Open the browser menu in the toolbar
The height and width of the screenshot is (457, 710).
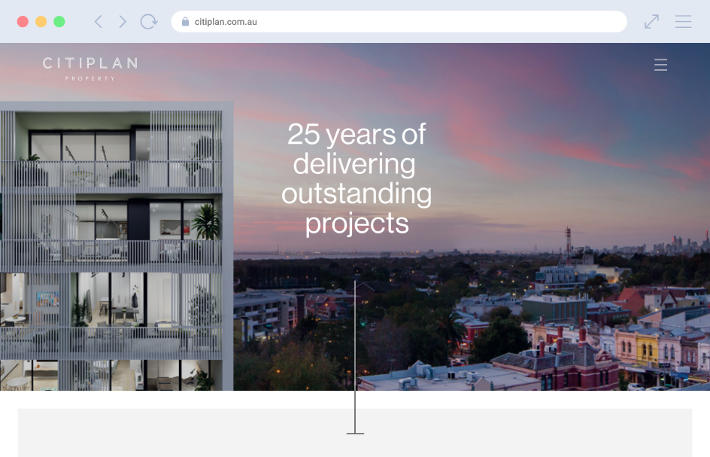click(683, 21)
